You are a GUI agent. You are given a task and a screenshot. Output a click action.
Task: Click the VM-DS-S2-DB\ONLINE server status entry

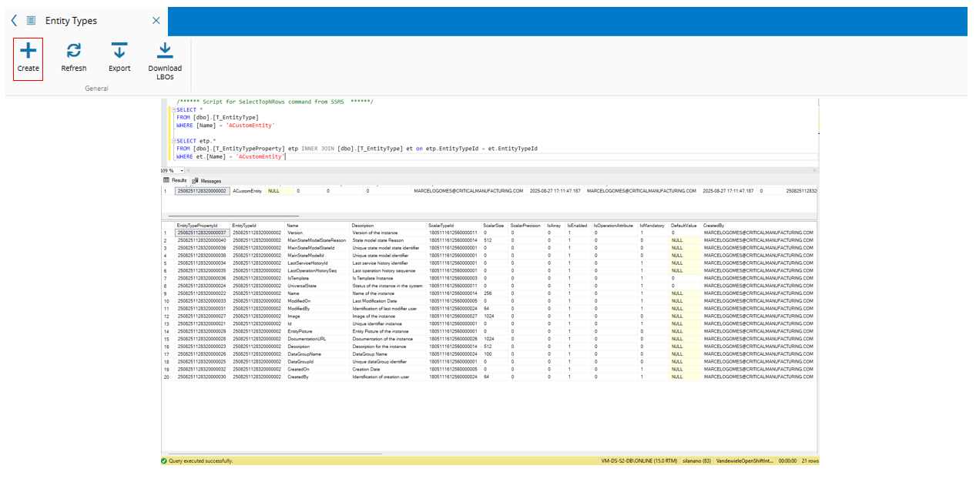click(639, 461)
